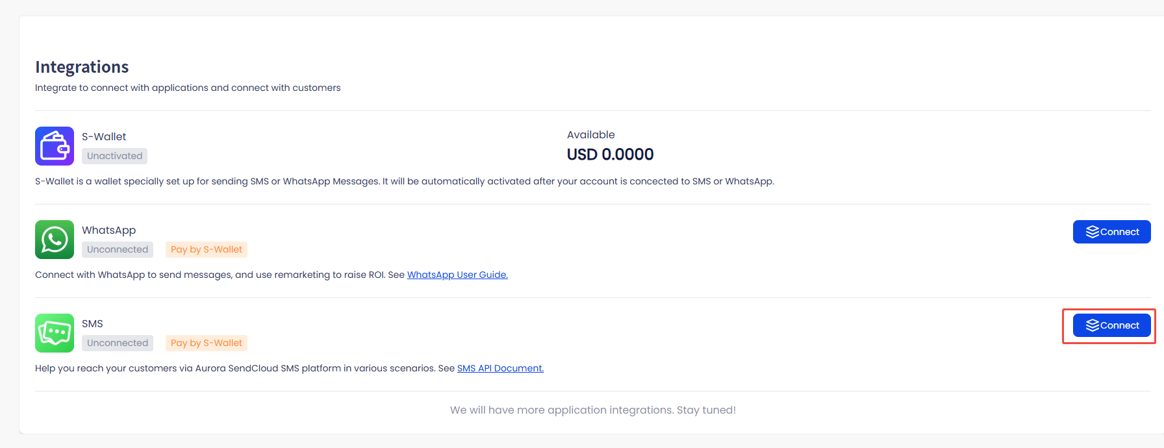Click WhatsApp's Pay by S-Wallet tag
The height and width of the screenshot is (448, 1164).
[207, 249]
